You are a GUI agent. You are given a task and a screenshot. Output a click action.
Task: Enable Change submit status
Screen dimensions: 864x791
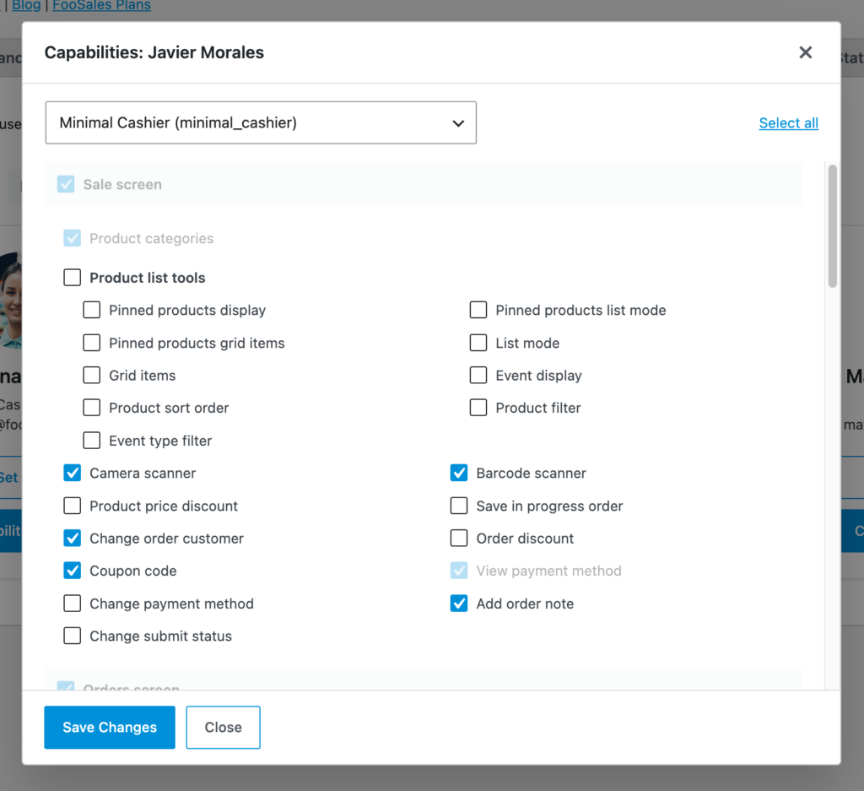73,637
